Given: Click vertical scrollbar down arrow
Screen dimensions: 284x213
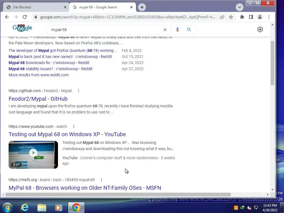Looking at the screenshot, I should coord(273,190).
